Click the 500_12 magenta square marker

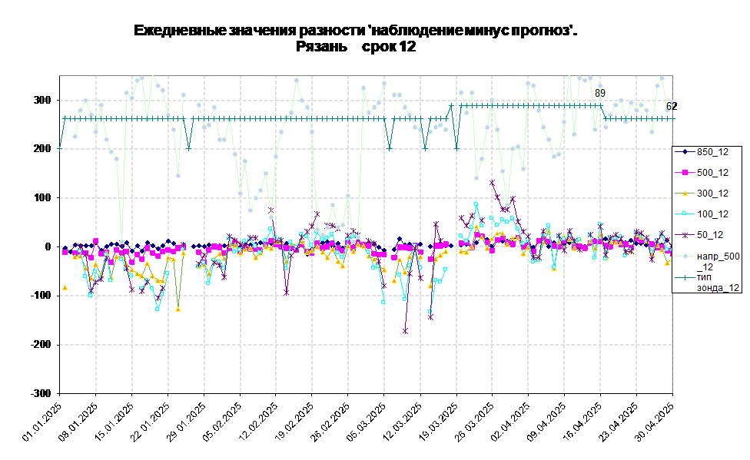pyautogui.click(x=685, y=173)
